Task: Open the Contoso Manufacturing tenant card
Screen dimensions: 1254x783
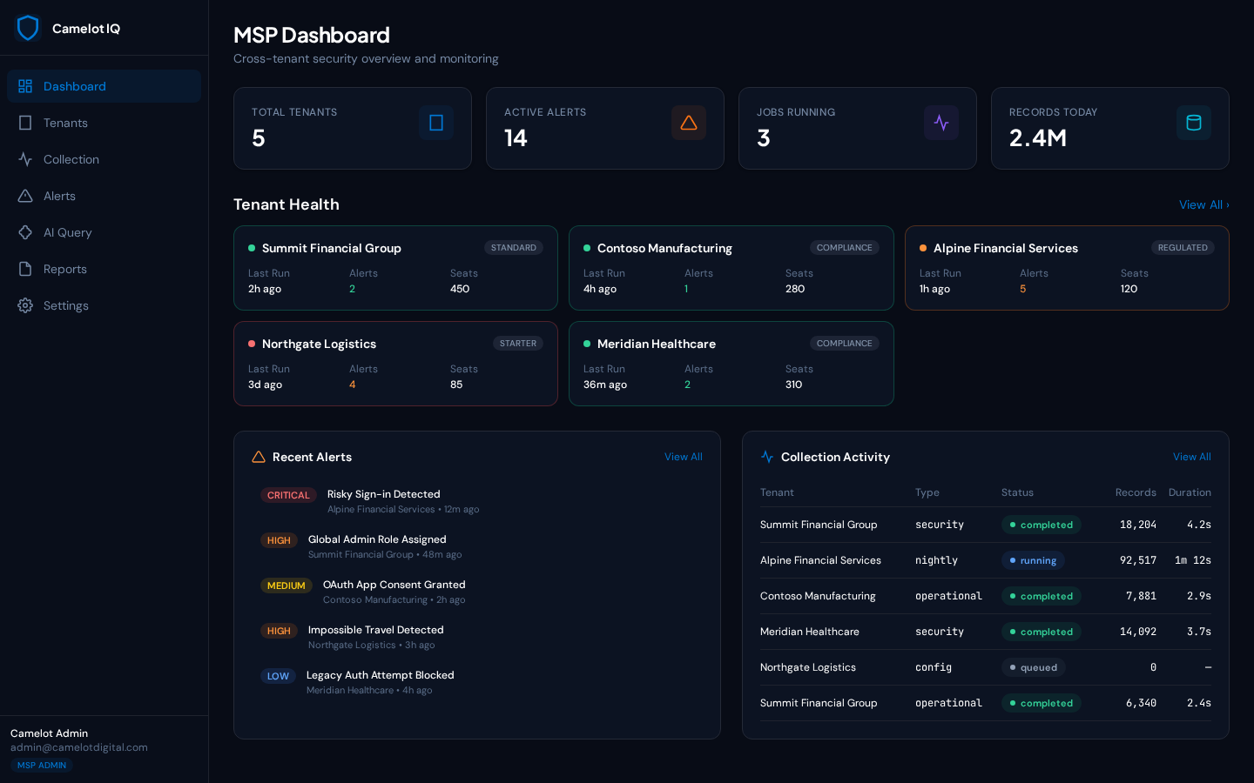Action: (731, 268)
